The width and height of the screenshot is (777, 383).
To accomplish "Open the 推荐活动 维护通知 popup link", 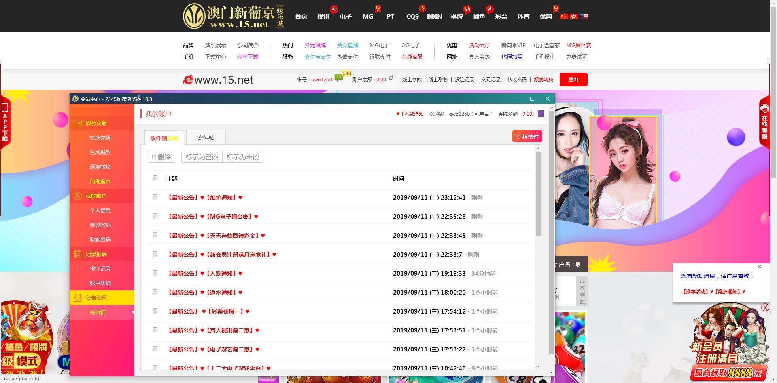I will point(713,292).
